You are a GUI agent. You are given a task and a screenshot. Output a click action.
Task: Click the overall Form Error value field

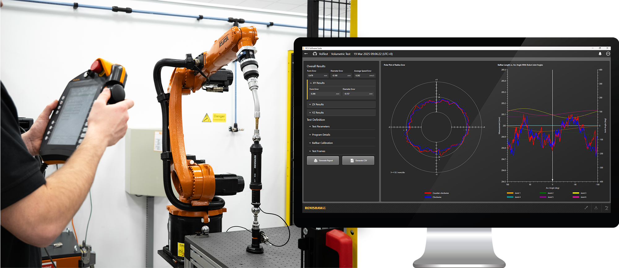tap(317, 76)
